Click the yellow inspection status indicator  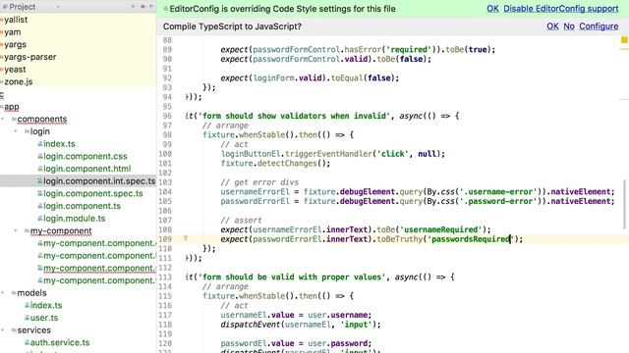click(624, 39)
